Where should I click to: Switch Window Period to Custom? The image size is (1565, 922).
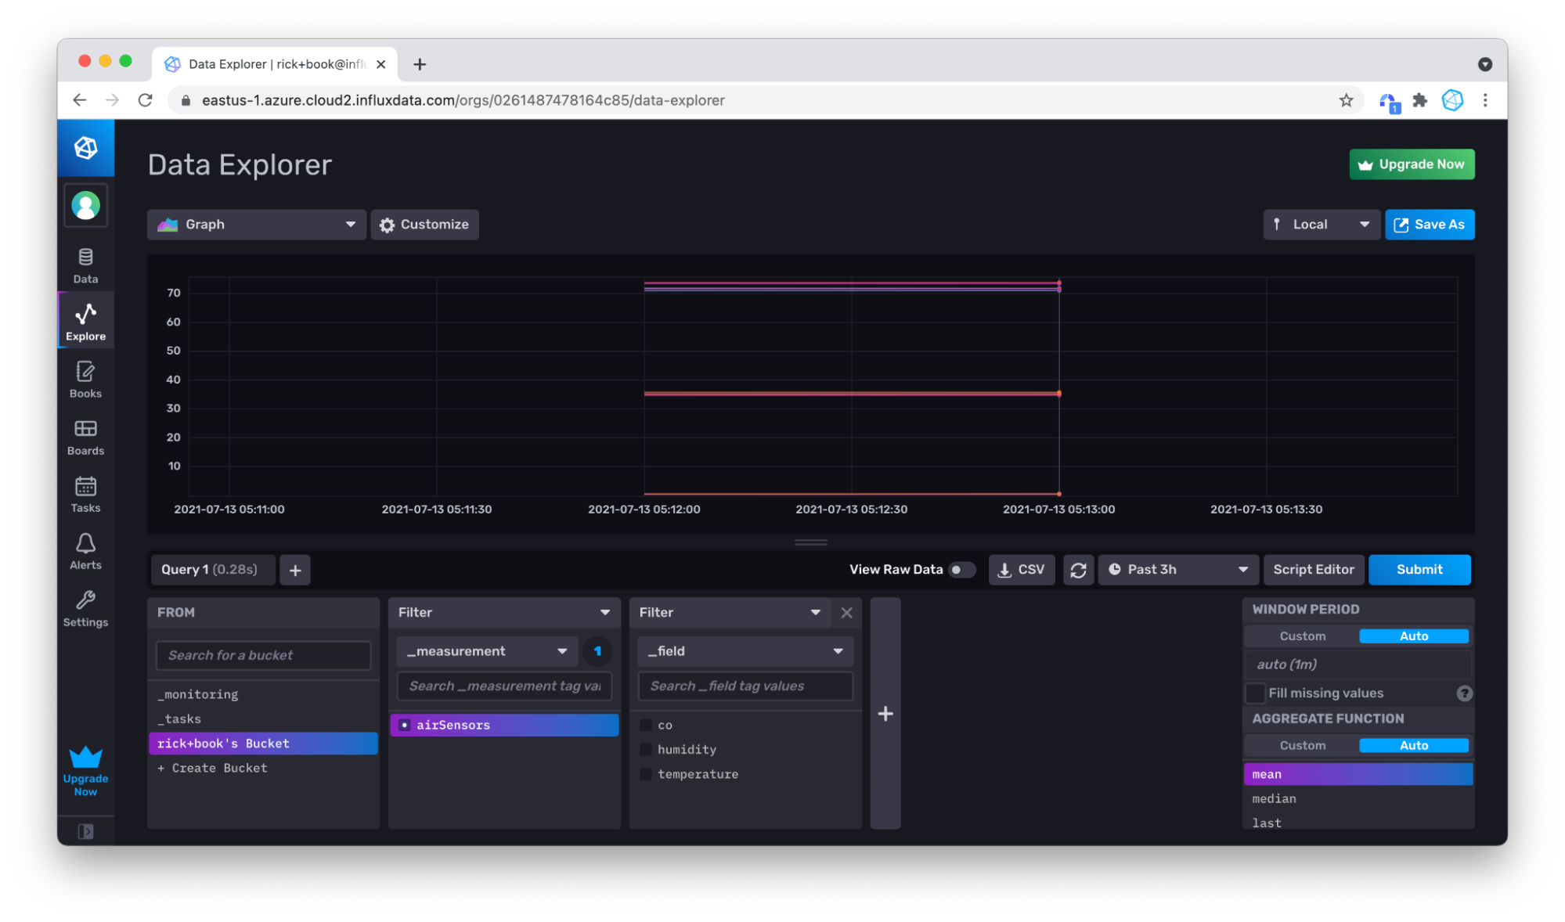1302,636
